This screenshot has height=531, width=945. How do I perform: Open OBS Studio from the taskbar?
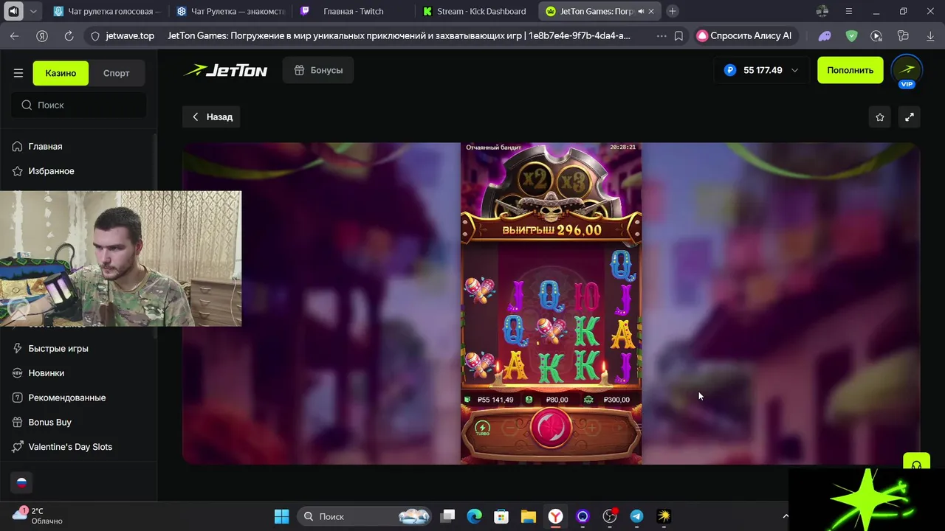click(x=609, y=516)
